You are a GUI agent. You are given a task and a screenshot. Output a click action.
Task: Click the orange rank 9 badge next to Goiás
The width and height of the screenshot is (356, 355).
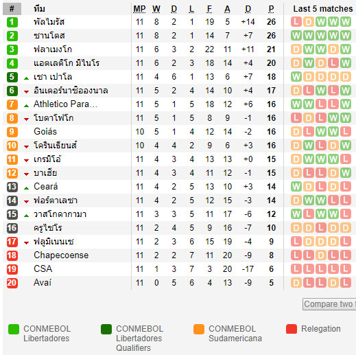(x=12, y=132)
